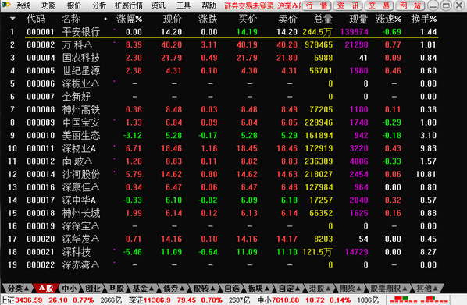467x305 pixels.
Task: Select the 美丽生态 stock name
Action: (x=81, y=136)
